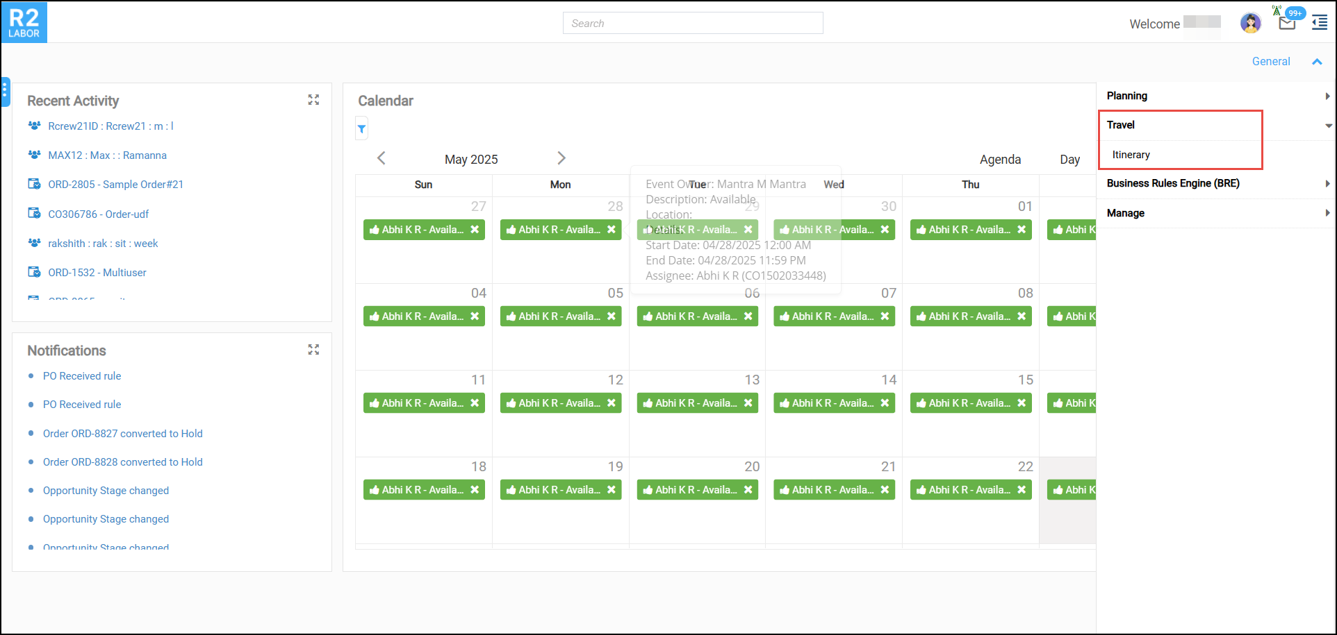Open the left edge three-dot handle

coord(5,91)
